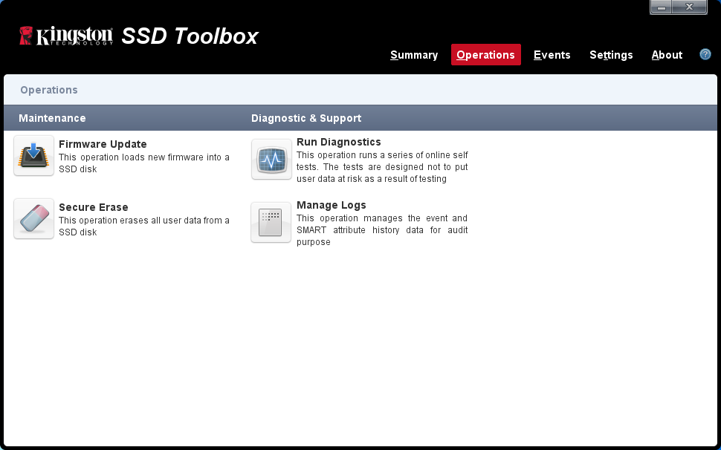Click the Maintenance section header
Viewport: 721px width, 450px height.
52,118
